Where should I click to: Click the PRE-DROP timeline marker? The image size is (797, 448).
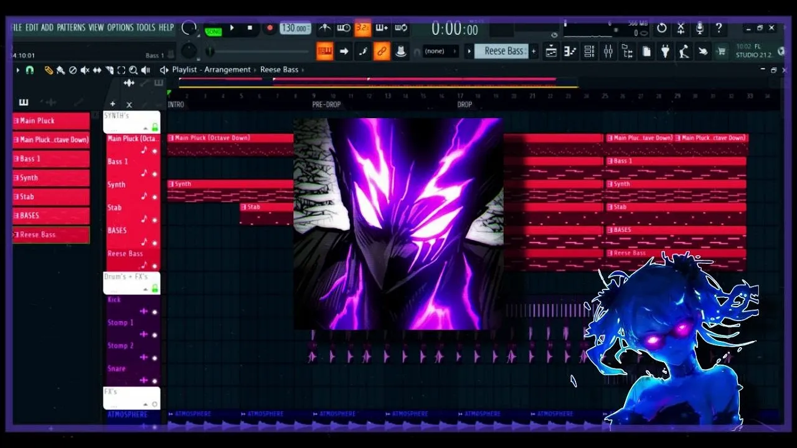tap(326, 105)
